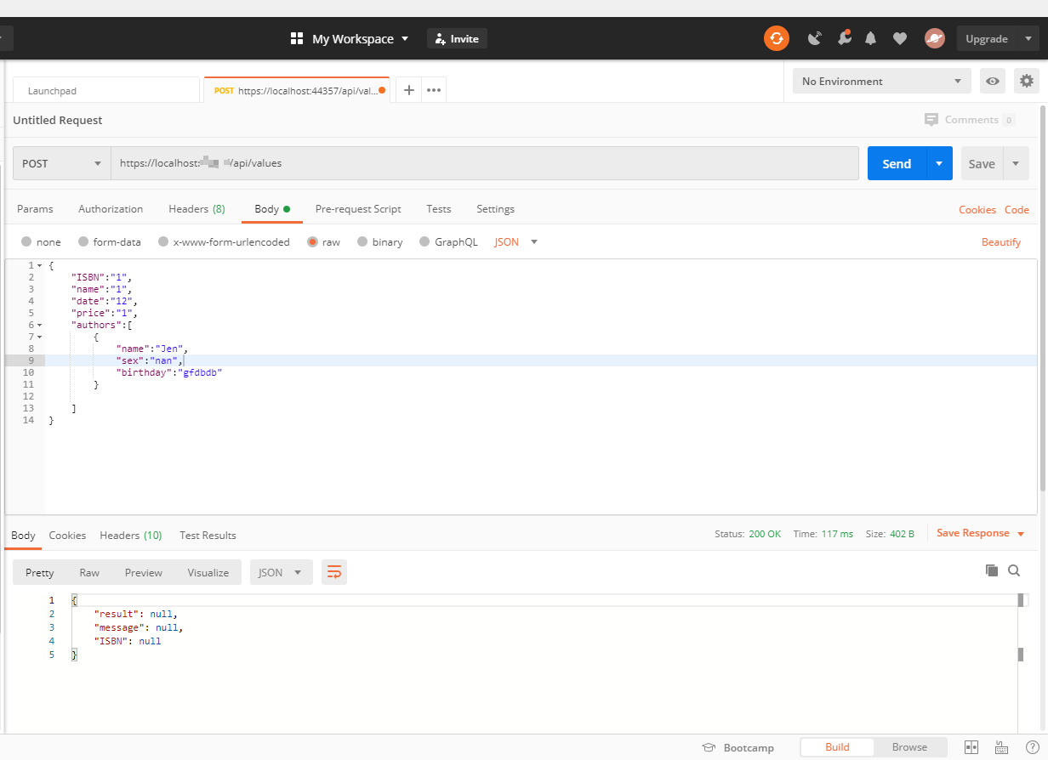The height and width of the screenshot is (760, 1048).
Task: Open the Code snippet link
Action: point(1017,209)
